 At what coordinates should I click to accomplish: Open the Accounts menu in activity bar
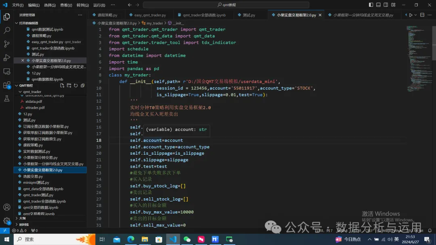pyautogui.click(x=7, y=207)
